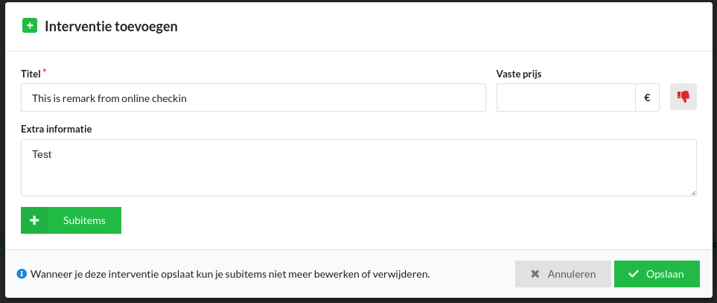Click the subitems warning message text
Image resolution: width=717 pixels, height=303 pixels.
[231, 274]
